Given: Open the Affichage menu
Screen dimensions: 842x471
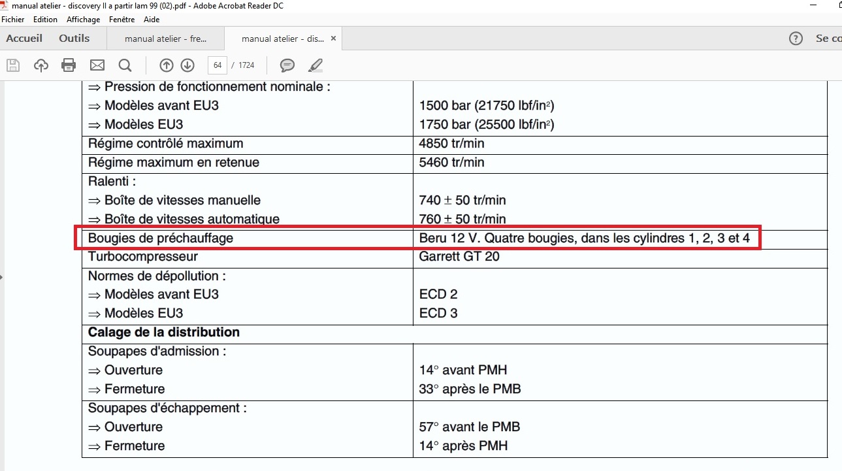Looking at the screenshot, I should click(x=83, y=20).
